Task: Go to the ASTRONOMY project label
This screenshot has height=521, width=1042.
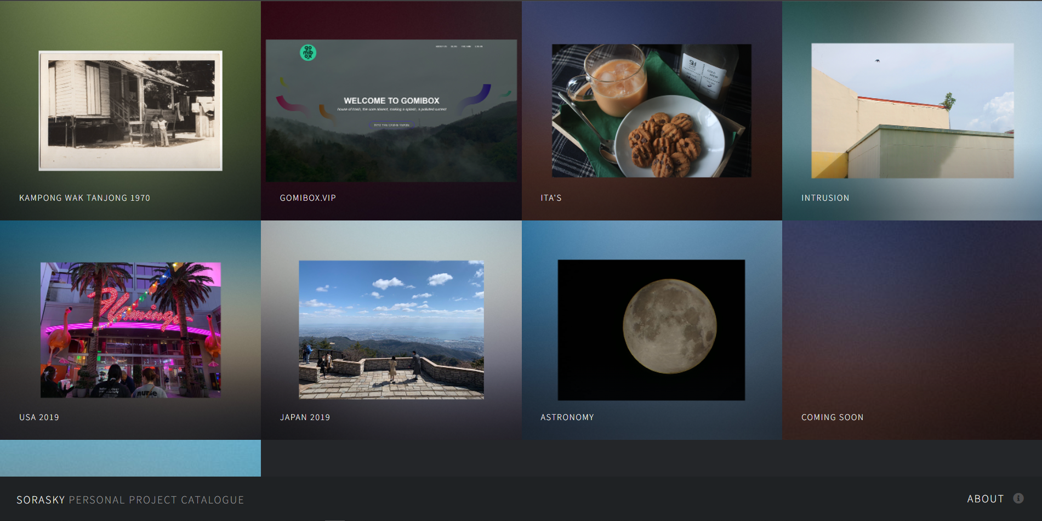Action: pos(567,417)
